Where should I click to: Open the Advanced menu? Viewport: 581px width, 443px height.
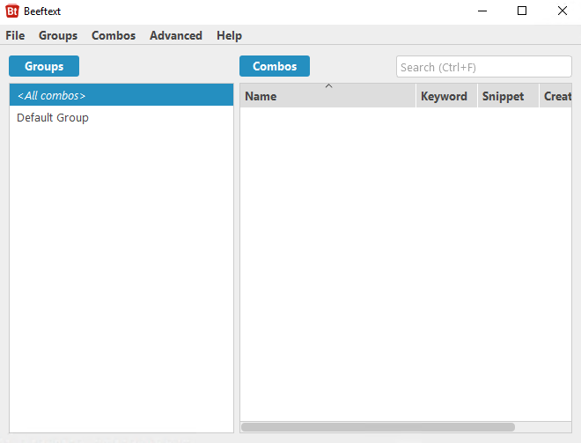coord(176,36)
